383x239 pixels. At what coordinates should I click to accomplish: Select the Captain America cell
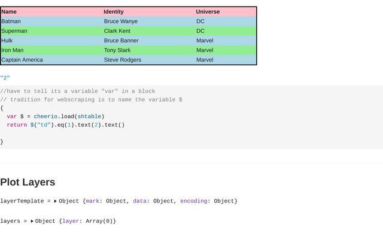coord(22,60)
